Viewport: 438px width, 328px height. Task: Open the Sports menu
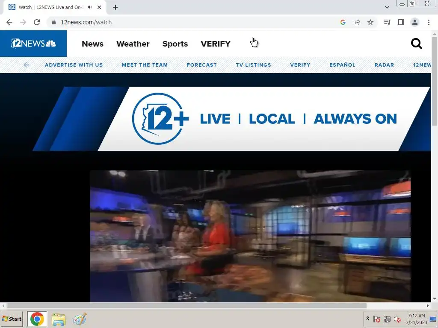[175, 44]
